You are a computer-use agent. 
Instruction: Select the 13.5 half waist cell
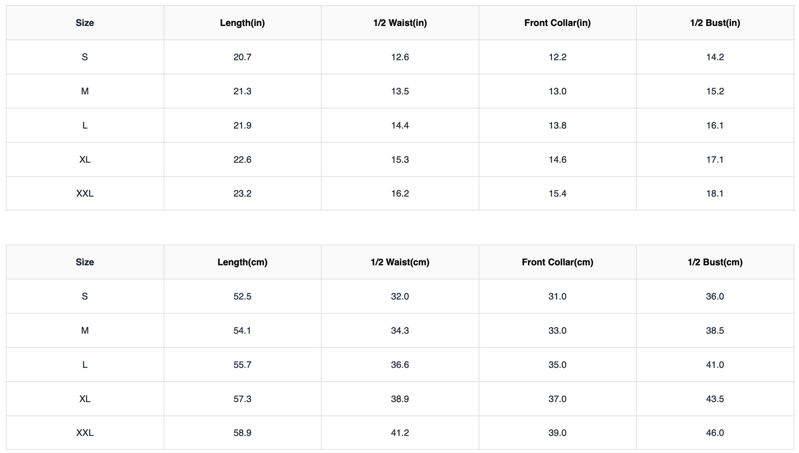click(400, 91)
